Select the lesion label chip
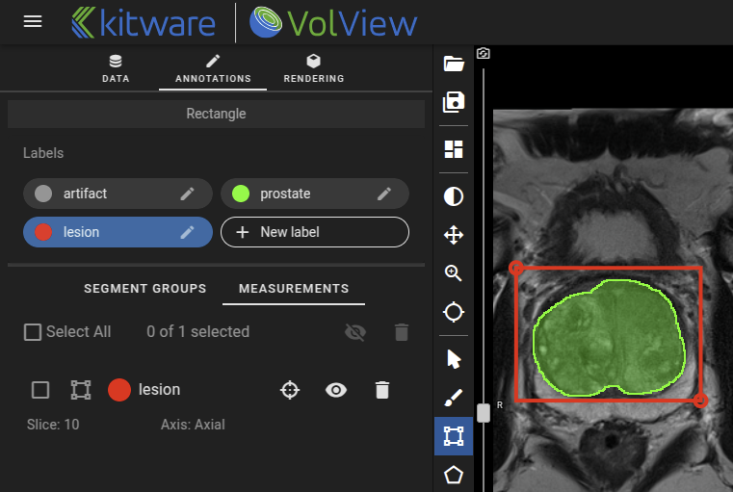The image size is (733, 492). click(x=118, y=232)
